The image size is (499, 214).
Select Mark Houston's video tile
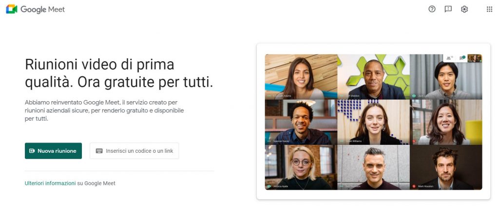tap(446, 167)
